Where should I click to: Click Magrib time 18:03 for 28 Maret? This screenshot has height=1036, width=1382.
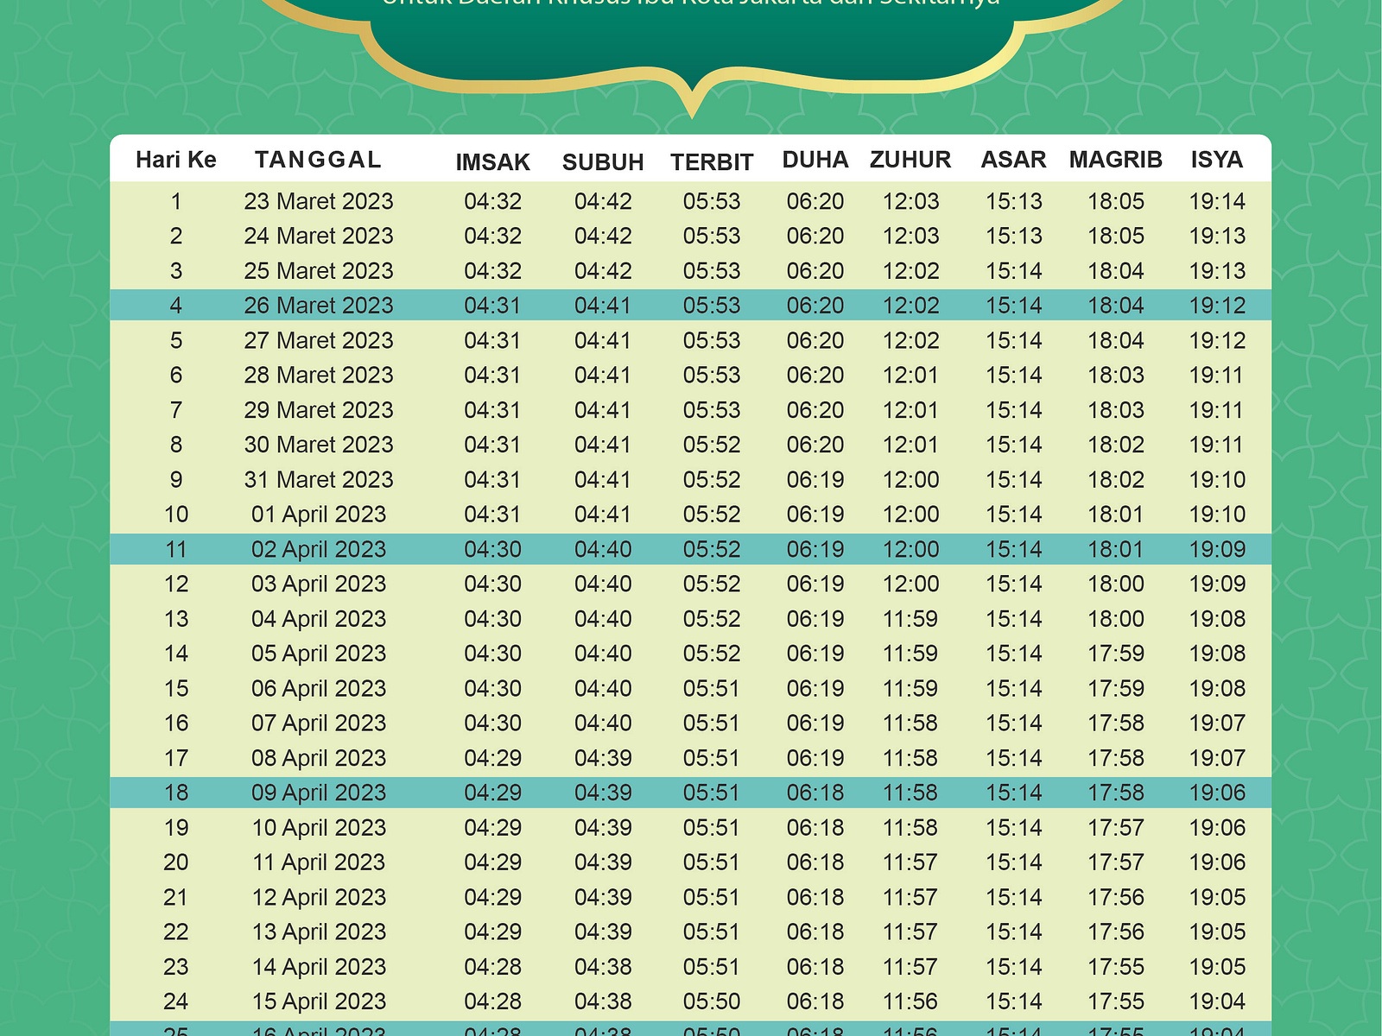pyautogui.click(x=1116, y=376)
